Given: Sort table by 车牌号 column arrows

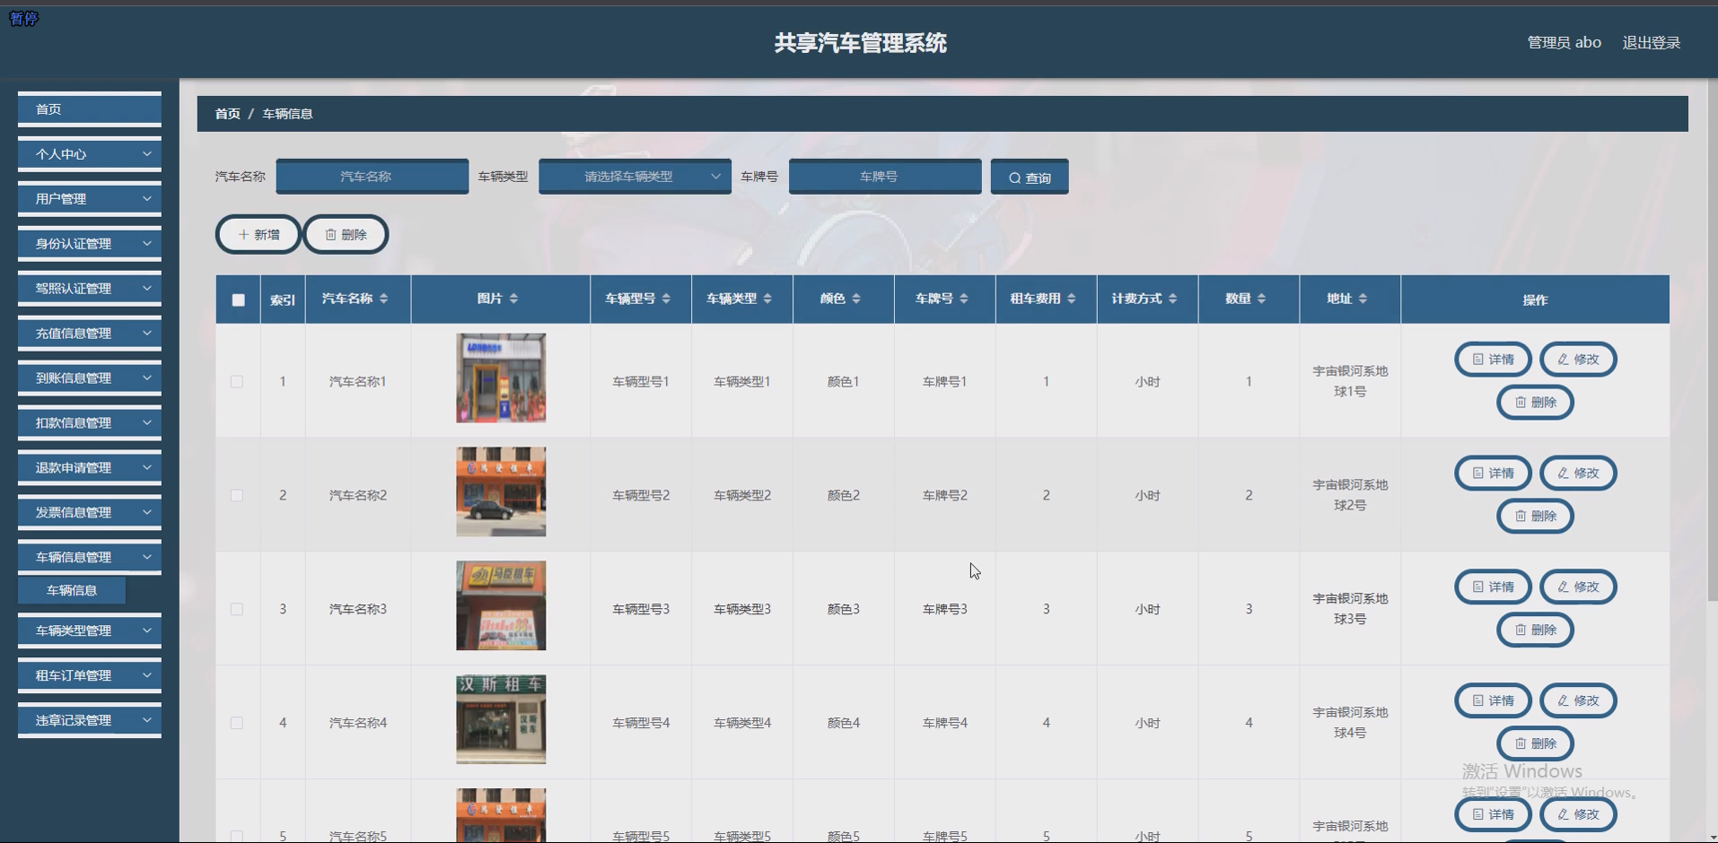Looking at the screenshot, I should (x=964, y=299).
